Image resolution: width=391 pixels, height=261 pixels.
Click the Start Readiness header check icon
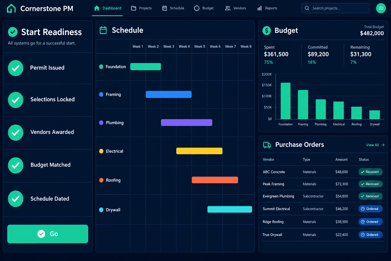13,32
